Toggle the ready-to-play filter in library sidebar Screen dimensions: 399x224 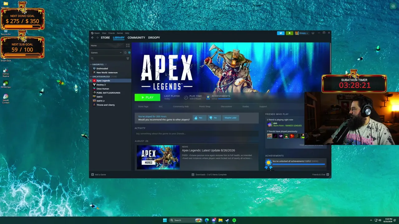tap(129, 53)
